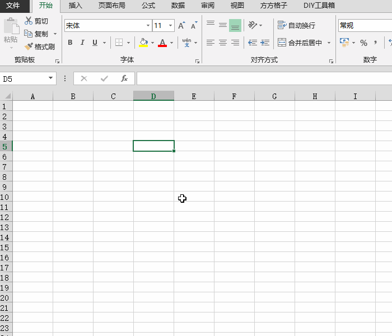Open the orientation dropdown arrow
Viewport: 392px width, 336px height.
coord(261,26)
